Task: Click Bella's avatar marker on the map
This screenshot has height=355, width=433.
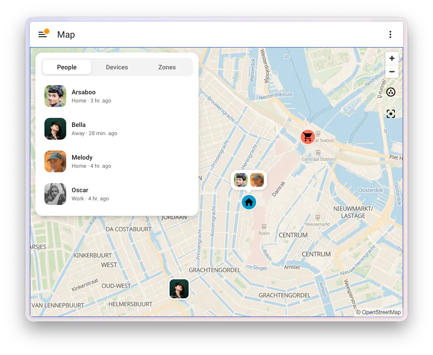Action: [x=179, y=289]
